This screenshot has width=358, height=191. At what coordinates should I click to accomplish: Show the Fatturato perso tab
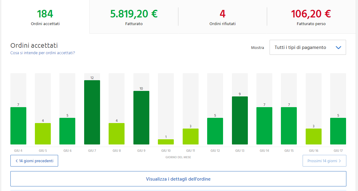[311, 17]
